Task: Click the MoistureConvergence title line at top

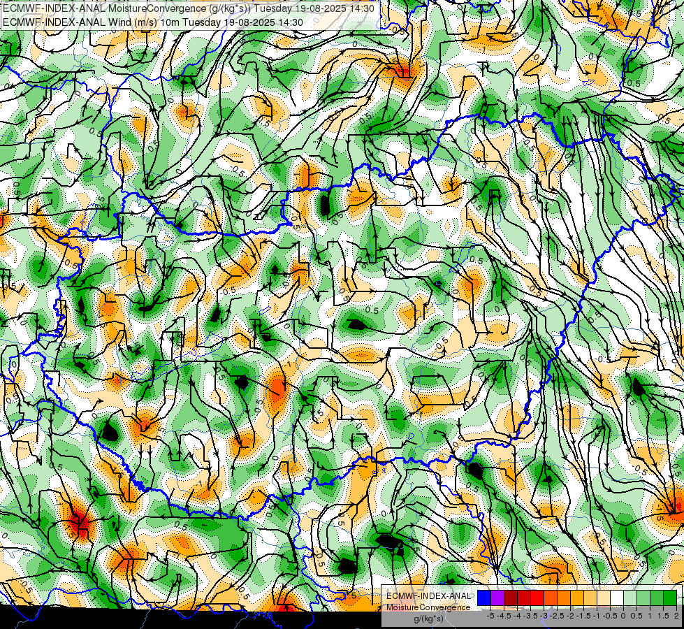Action: tap(188, 8)
